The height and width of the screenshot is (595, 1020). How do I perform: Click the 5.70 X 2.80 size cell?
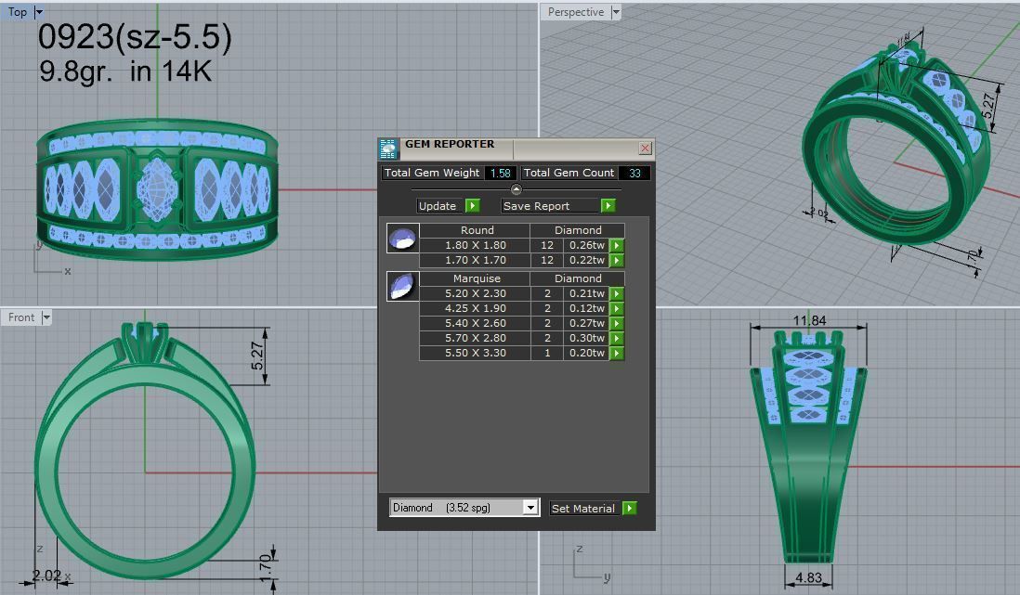[x=476, y=338]
